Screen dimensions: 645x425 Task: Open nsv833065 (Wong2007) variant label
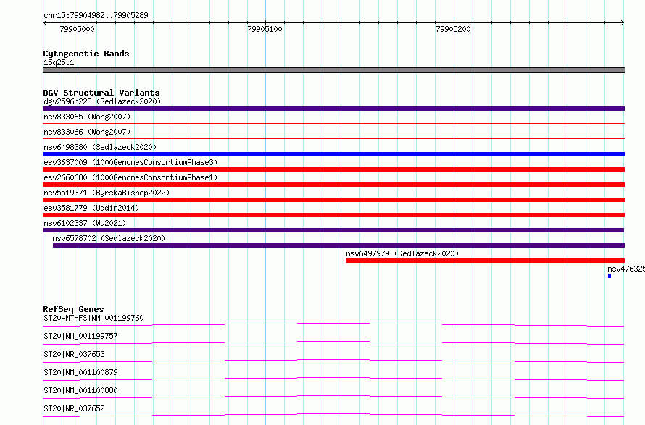pos(87,117)
